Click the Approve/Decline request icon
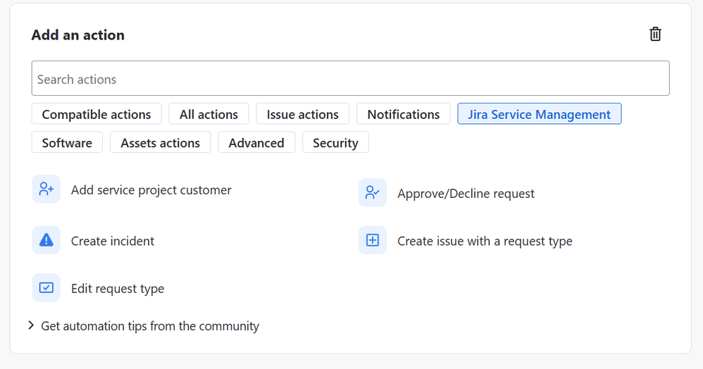The image size is (703, 369). 373,192
